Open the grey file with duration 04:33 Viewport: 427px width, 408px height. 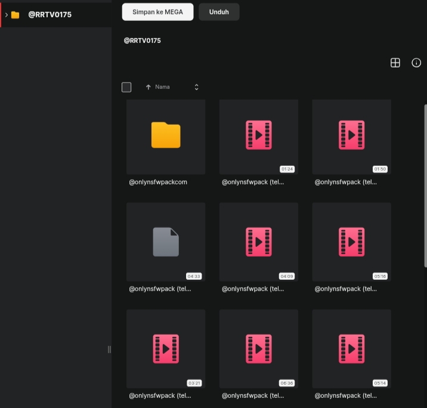166,242
